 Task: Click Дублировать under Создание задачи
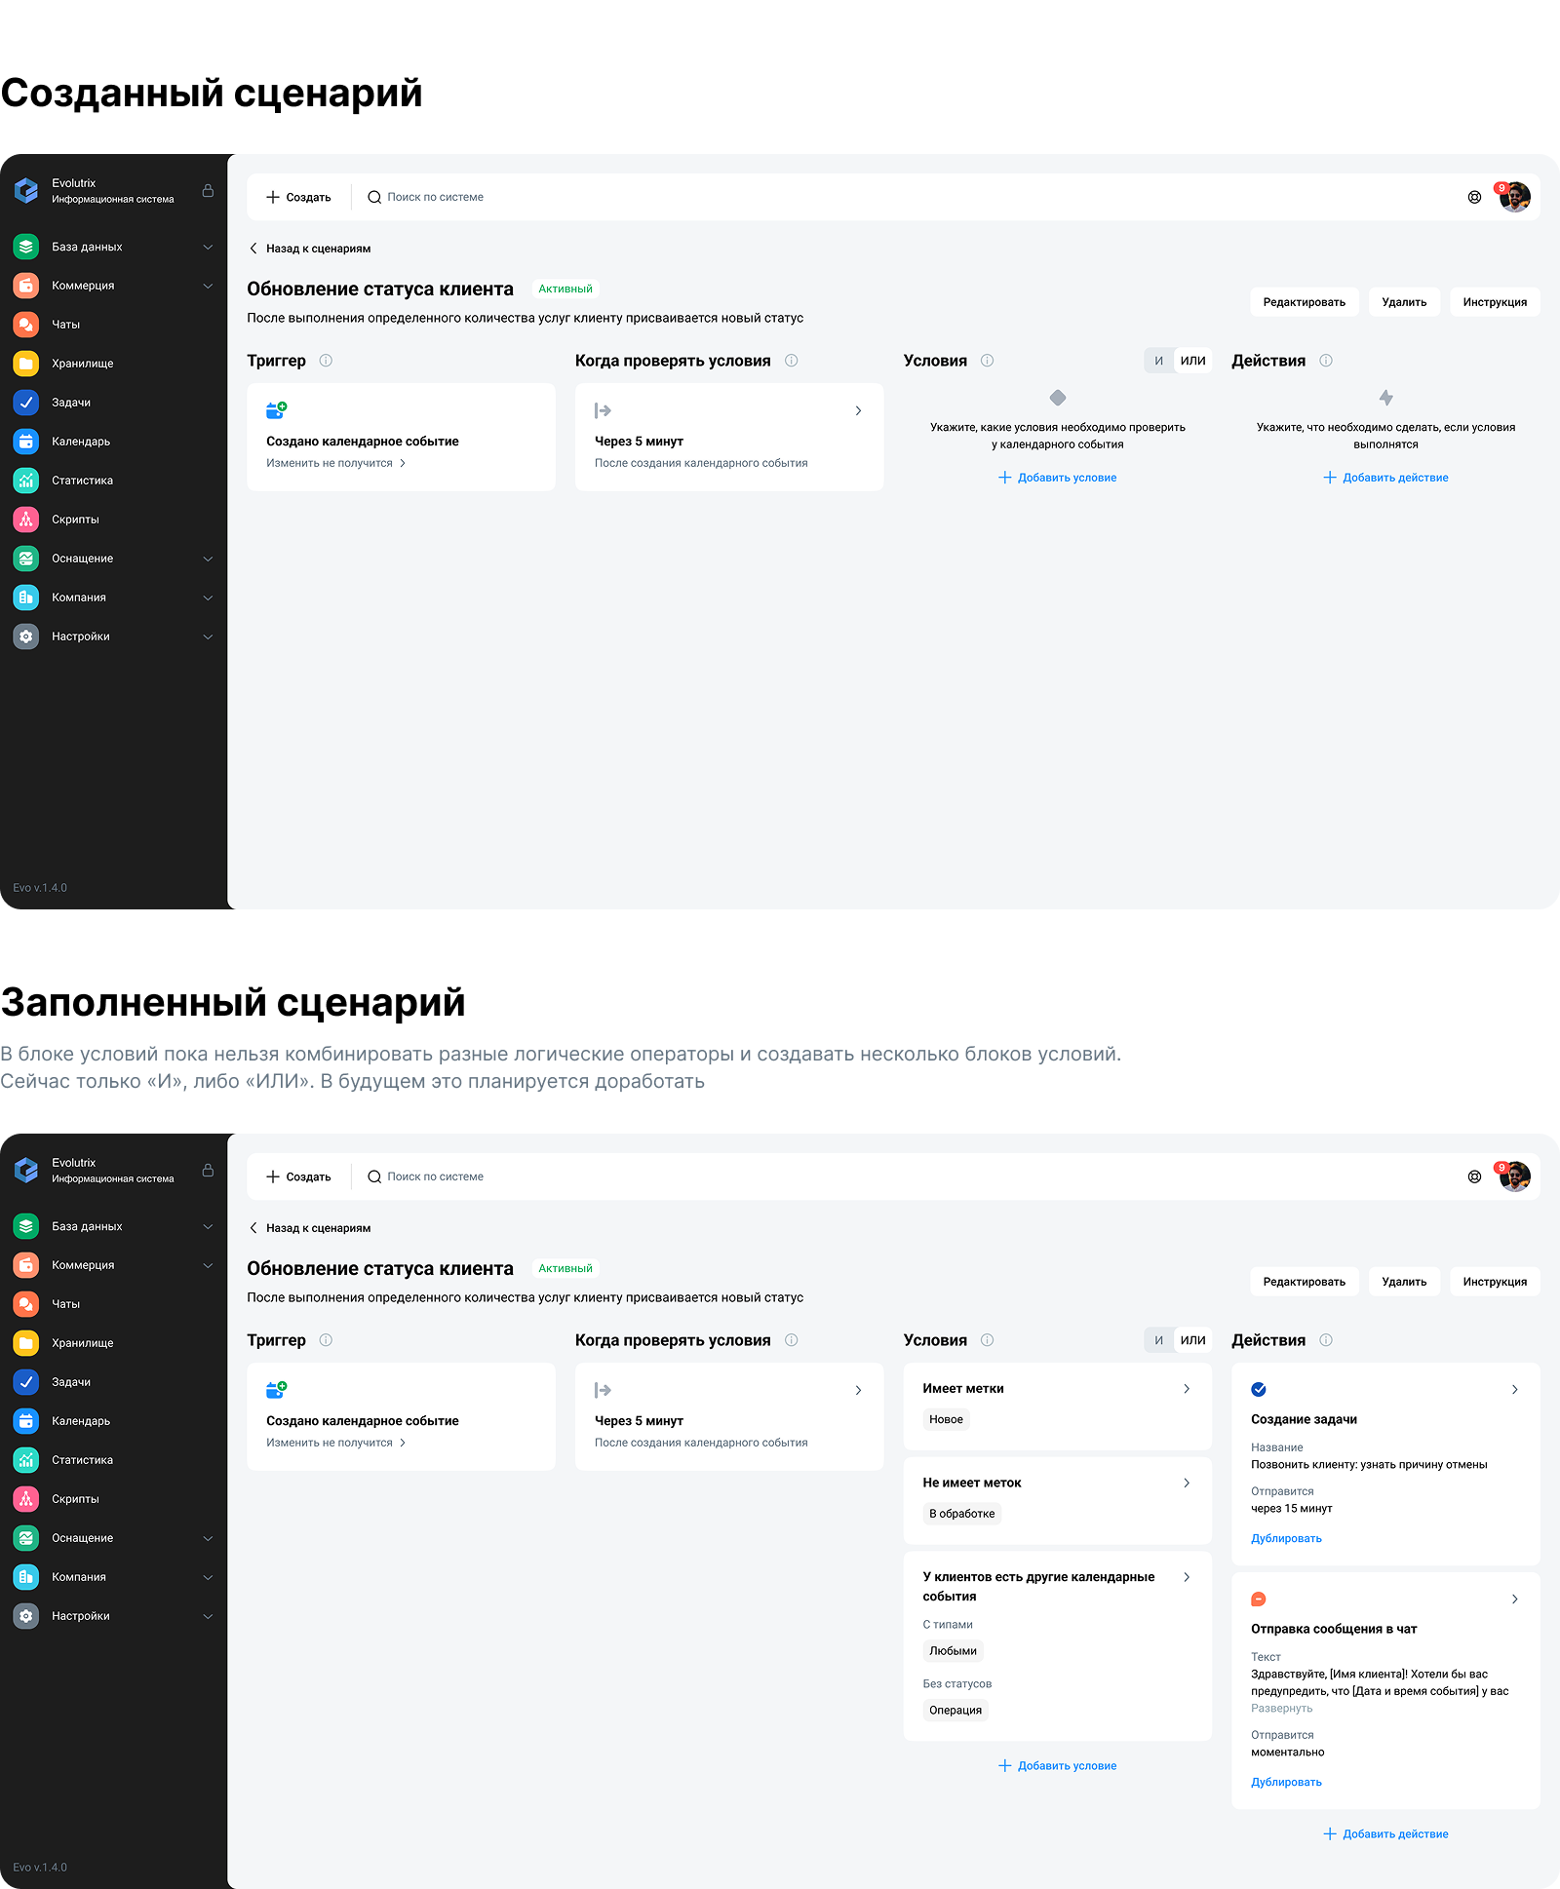[1286, 1539]
